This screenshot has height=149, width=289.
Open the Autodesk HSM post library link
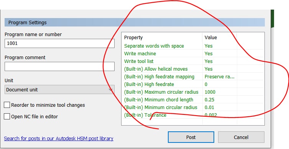tap(59, 139)
